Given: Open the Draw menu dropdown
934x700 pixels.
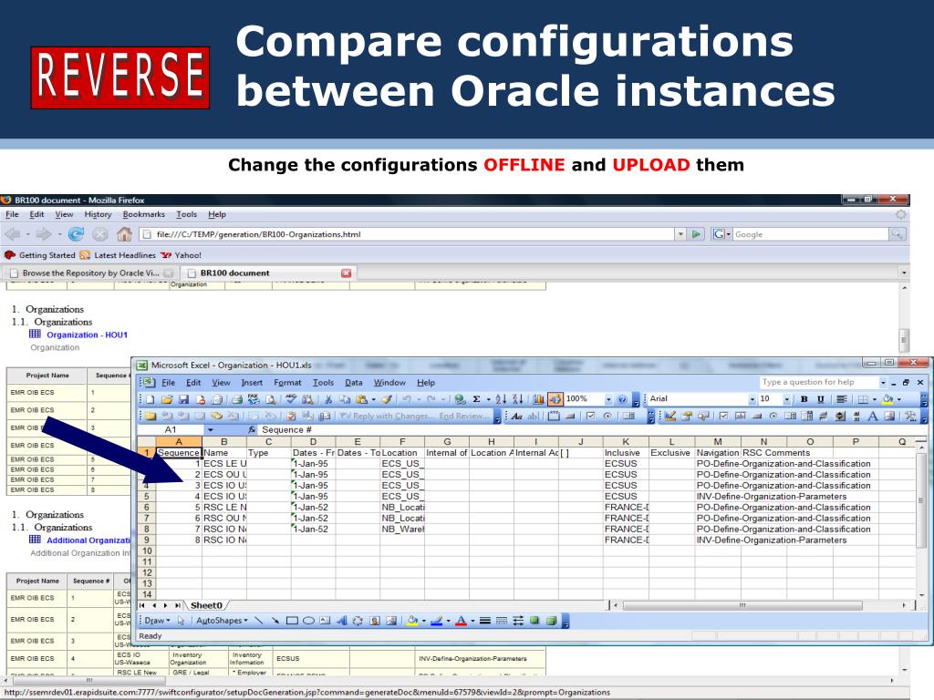Looking at the screenshot, I should tap(157, 620).
